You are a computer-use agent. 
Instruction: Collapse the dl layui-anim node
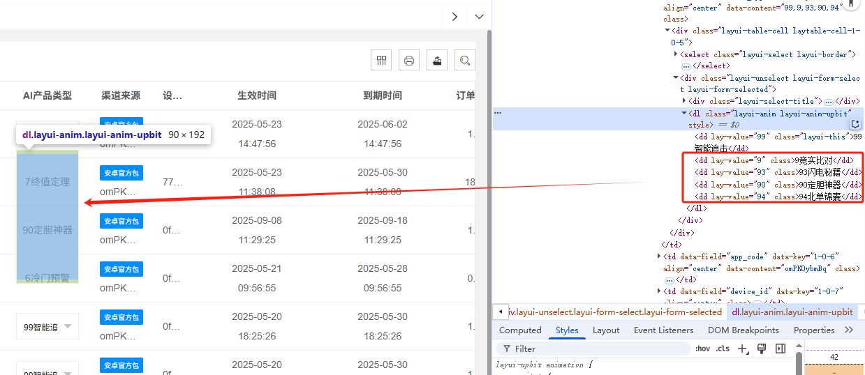[684, 113]
